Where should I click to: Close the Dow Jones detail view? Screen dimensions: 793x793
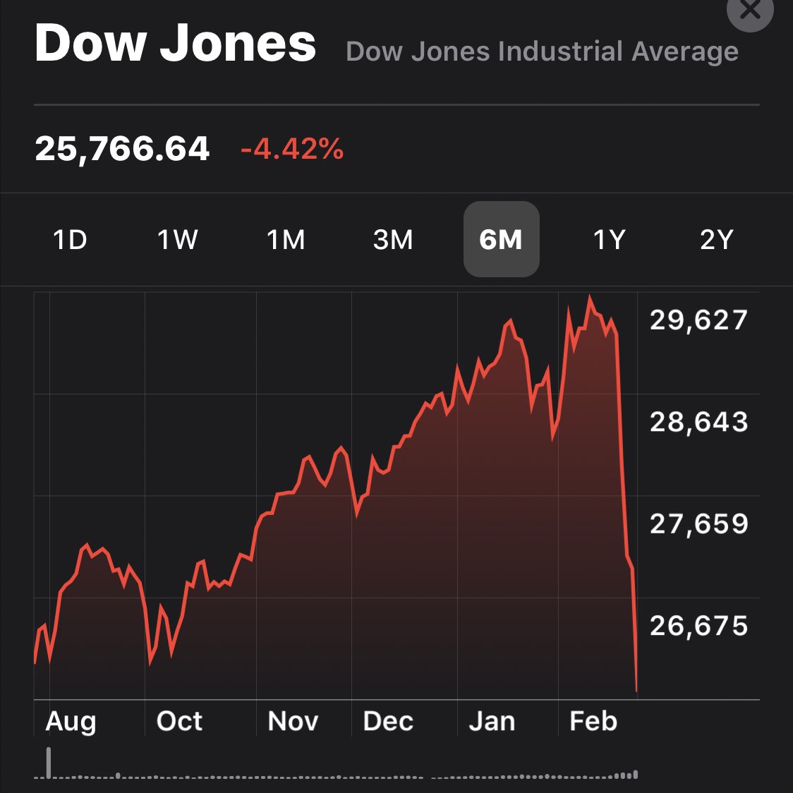[749, 10]
